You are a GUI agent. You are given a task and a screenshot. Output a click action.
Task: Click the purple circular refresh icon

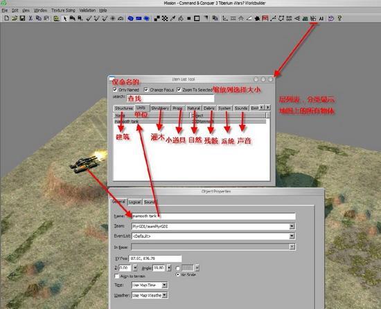pyautogui.click(x=330, y=19)
